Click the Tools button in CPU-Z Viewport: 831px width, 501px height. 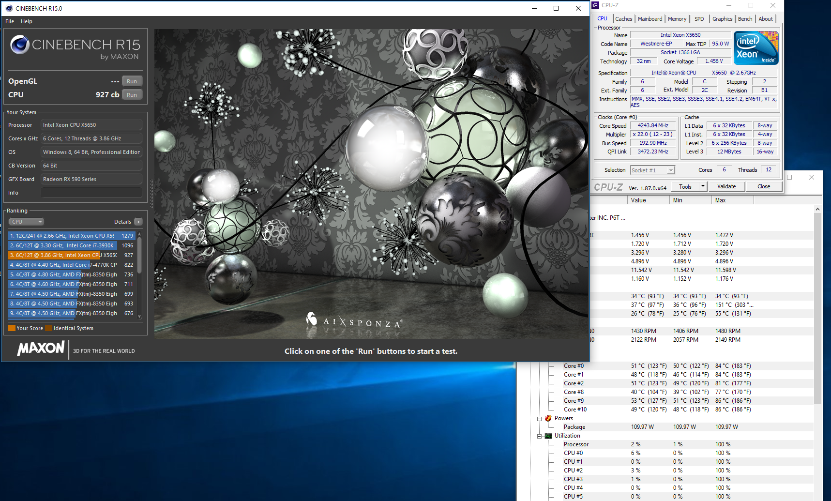[x=685, y=186]
